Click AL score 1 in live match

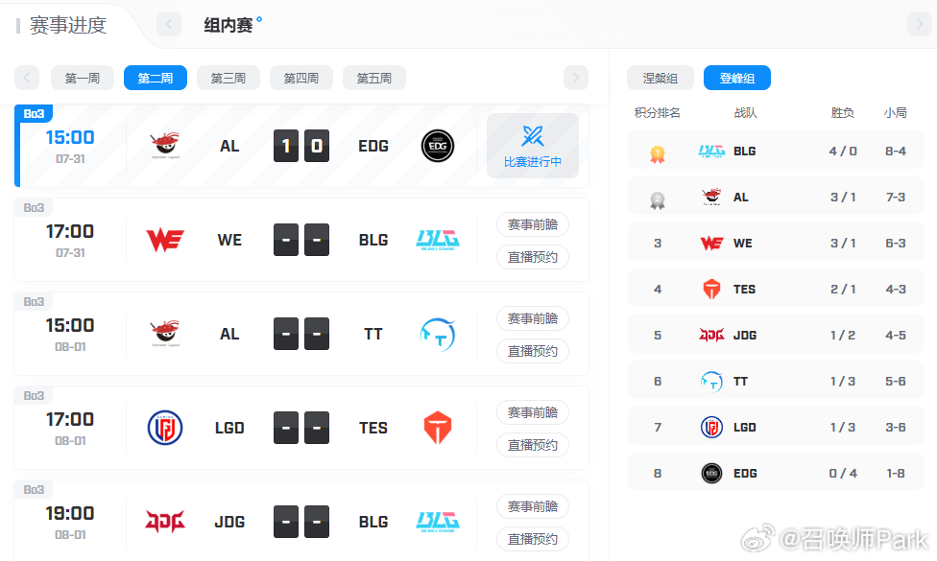286,146
